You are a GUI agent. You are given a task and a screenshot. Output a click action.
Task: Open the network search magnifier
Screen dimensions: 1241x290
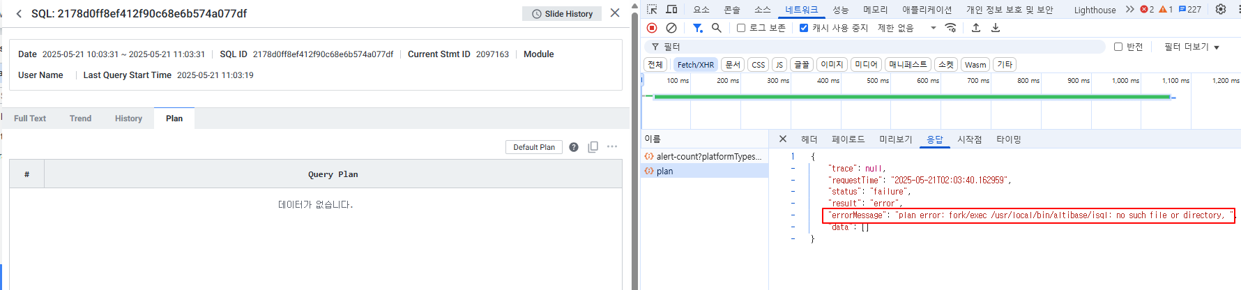(x=716, y=28)
